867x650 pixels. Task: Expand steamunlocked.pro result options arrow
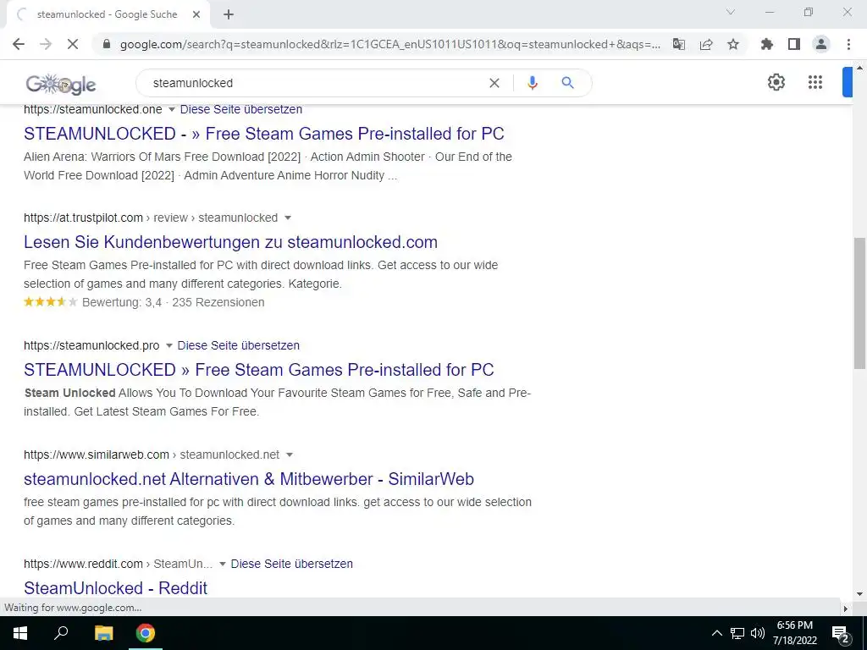(169, 345)
